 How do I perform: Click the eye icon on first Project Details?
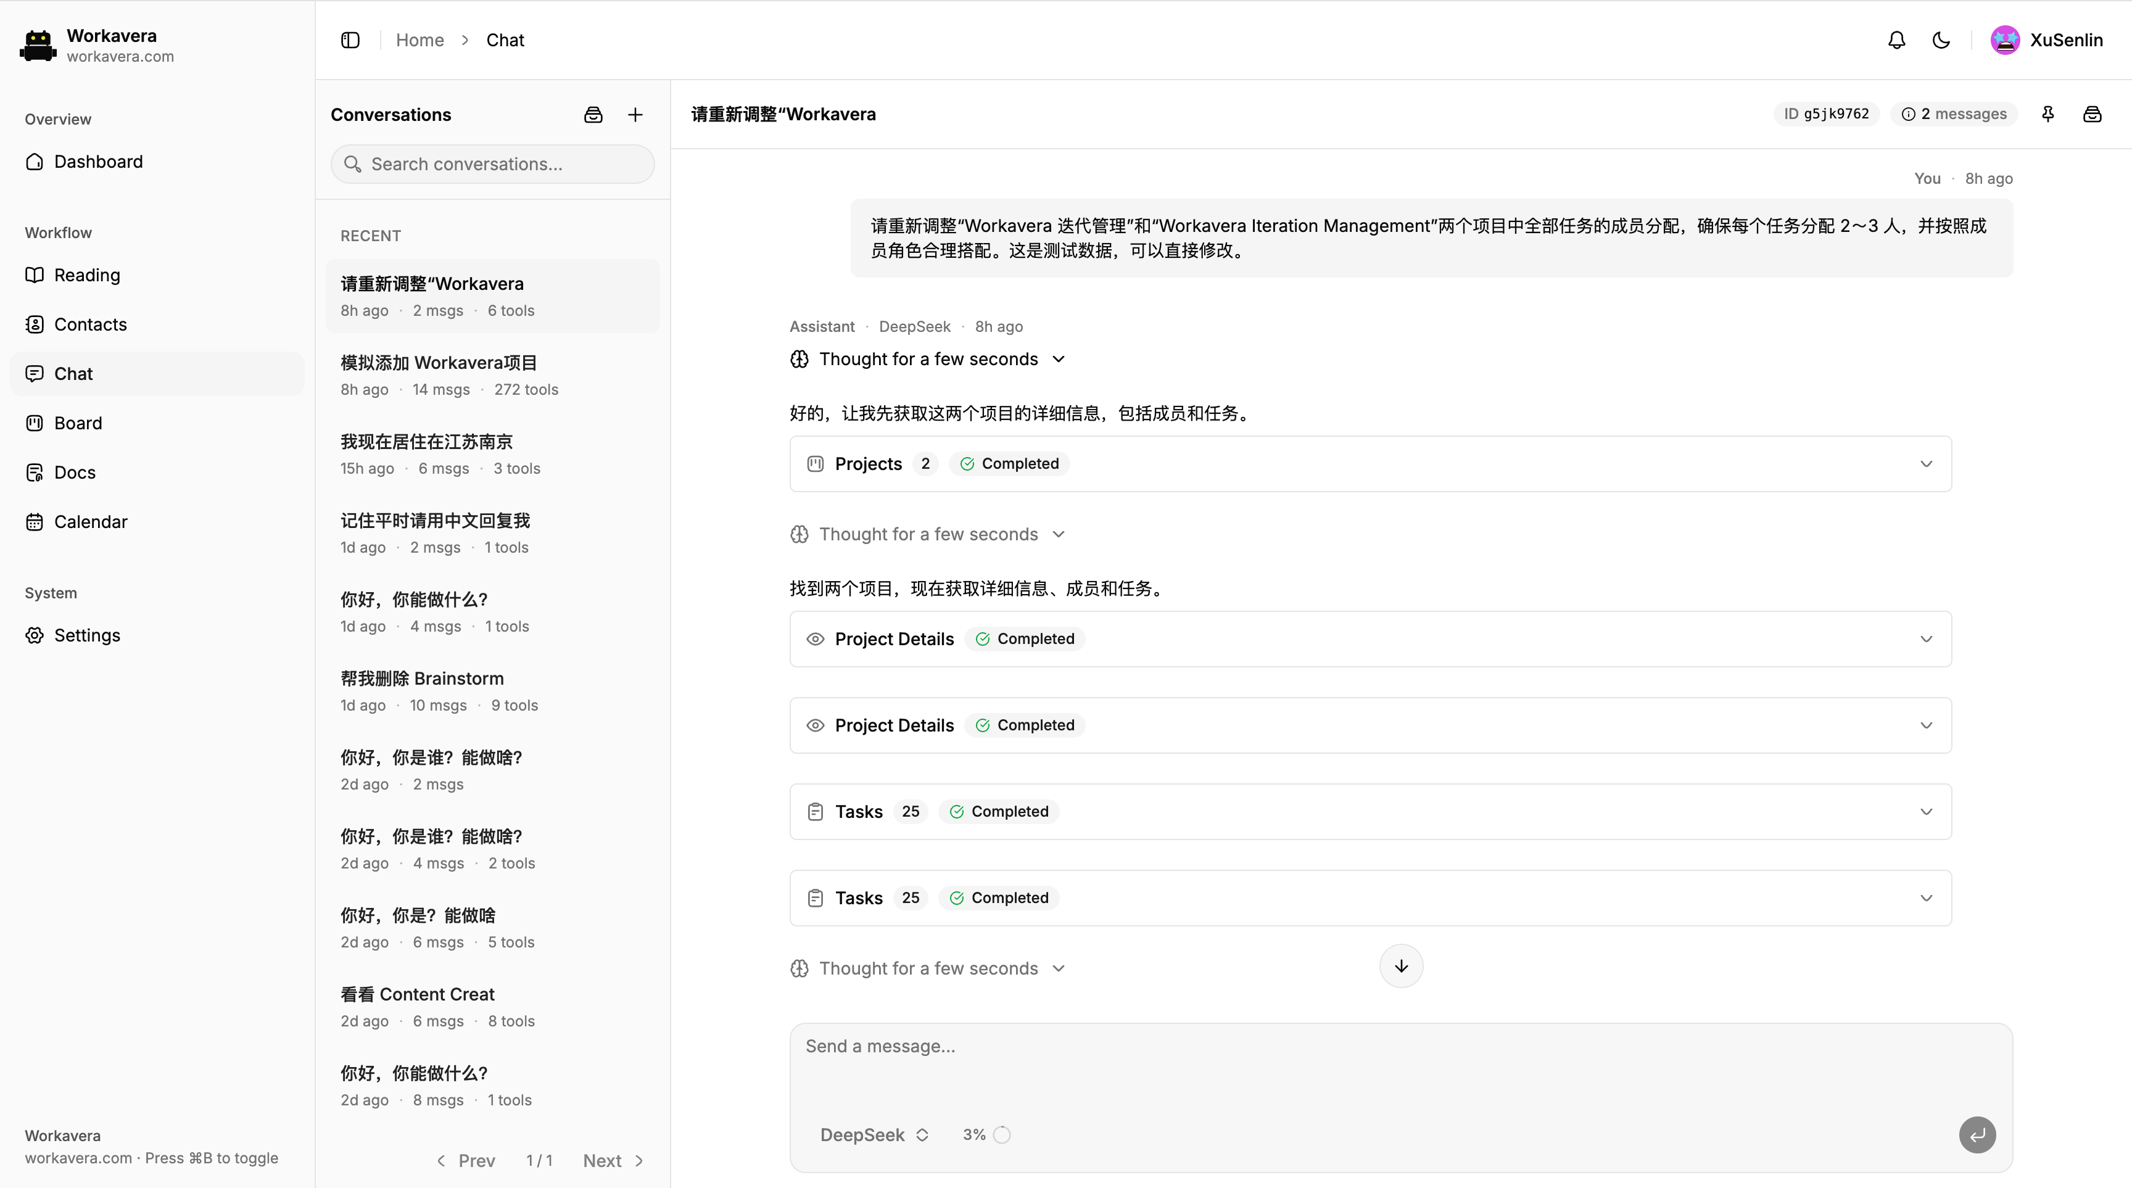click(x=815, y=640)
